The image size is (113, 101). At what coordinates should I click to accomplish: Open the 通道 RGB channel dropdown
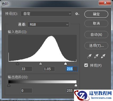pyautogui.click(x=48, y=24)
